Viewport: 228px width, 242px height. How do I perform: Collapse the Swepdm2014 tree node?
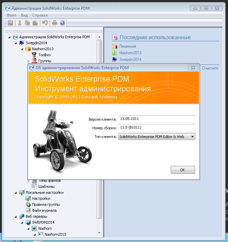click(16, 43)
